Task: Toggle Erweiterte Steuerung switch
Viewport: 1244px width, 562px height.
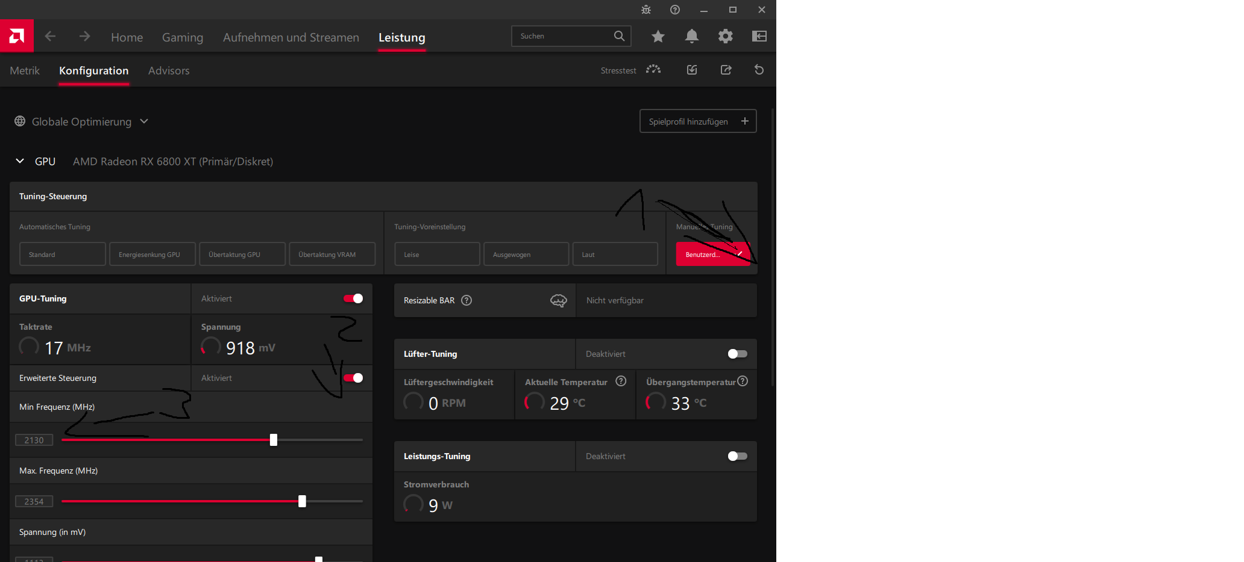Action: 353,378
